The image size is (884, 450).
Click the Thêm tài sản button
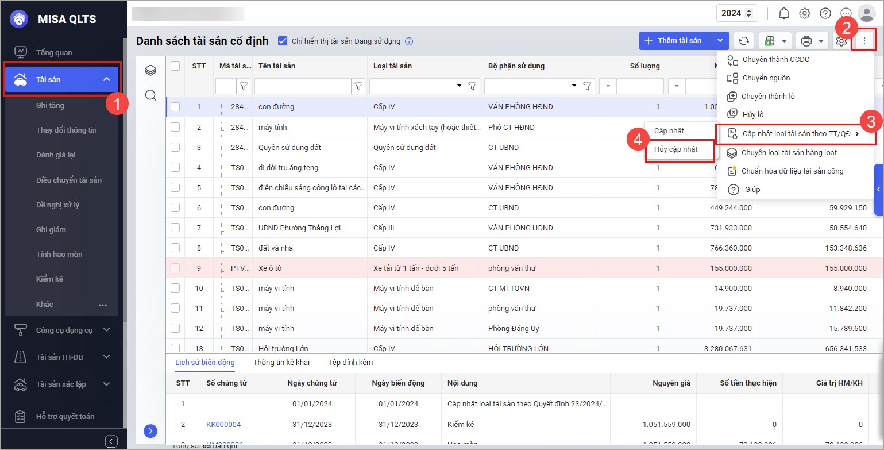click(674, 41)
